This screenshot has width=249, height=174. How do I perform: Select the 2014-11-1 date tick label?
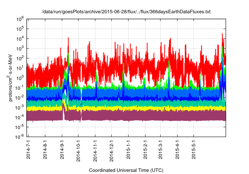pyautogui.click(x=95, y=151)
